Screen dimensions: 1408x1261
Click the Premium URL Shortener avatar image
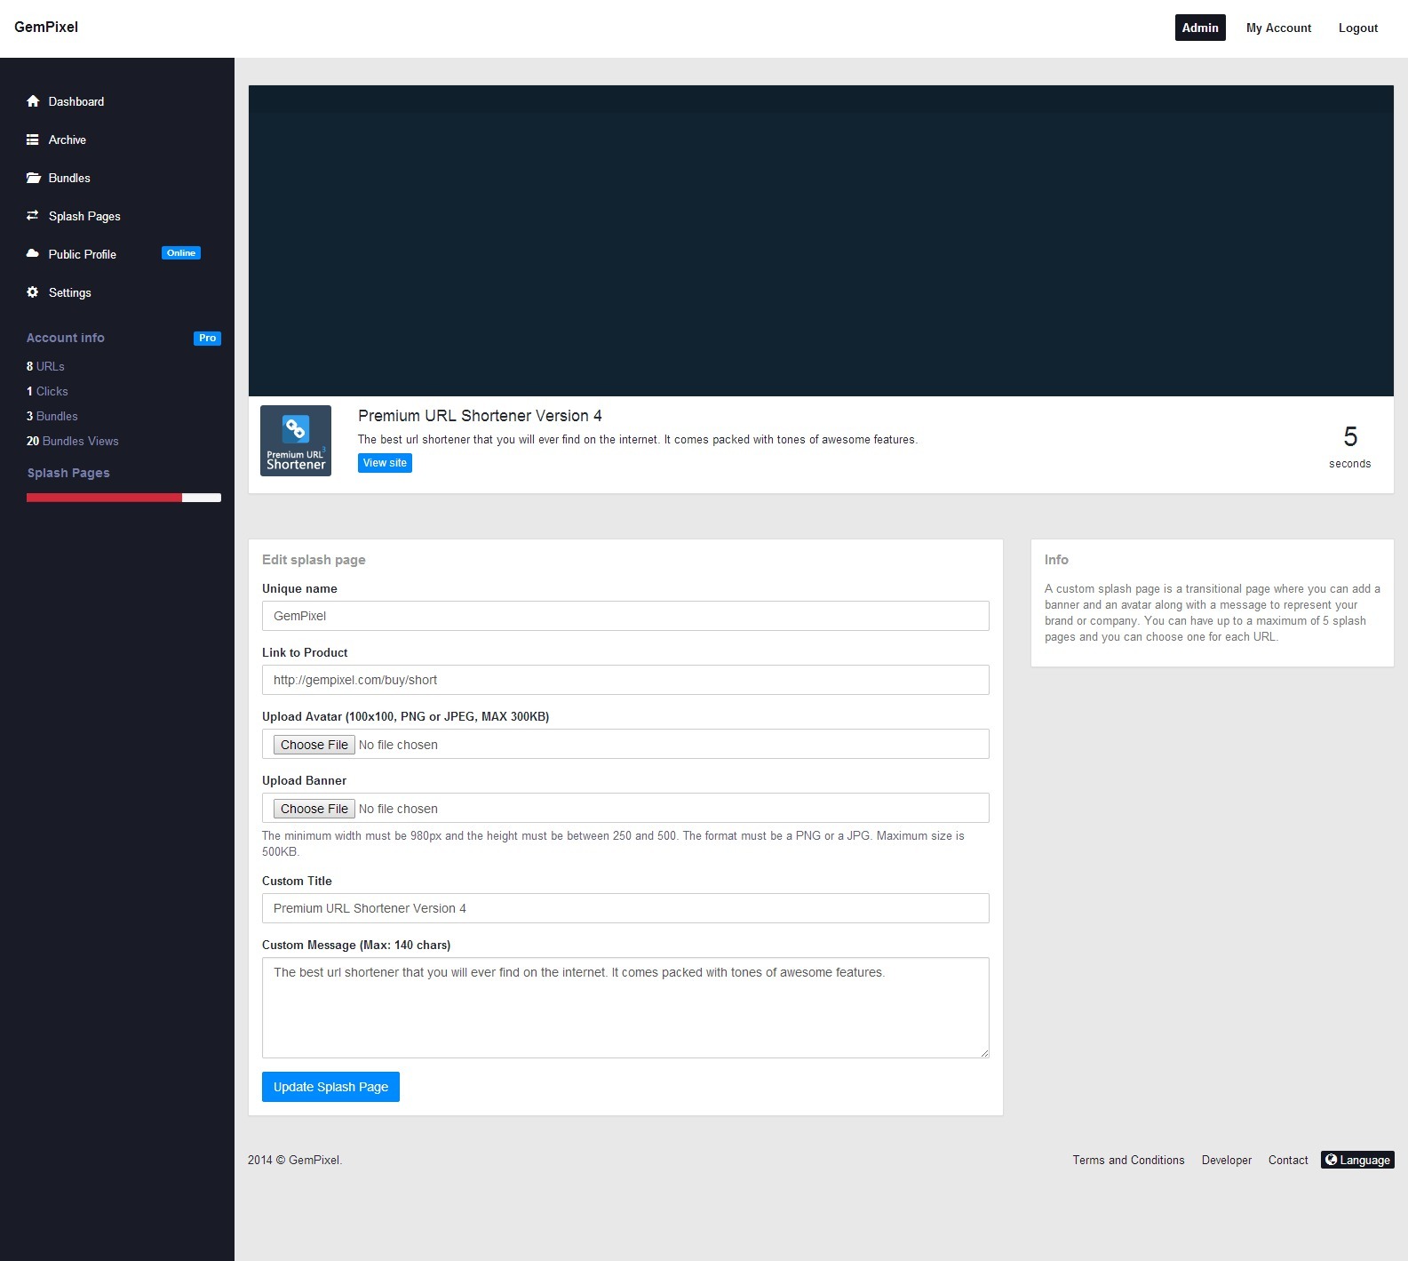pyautogui.click(x=296, y=441)
